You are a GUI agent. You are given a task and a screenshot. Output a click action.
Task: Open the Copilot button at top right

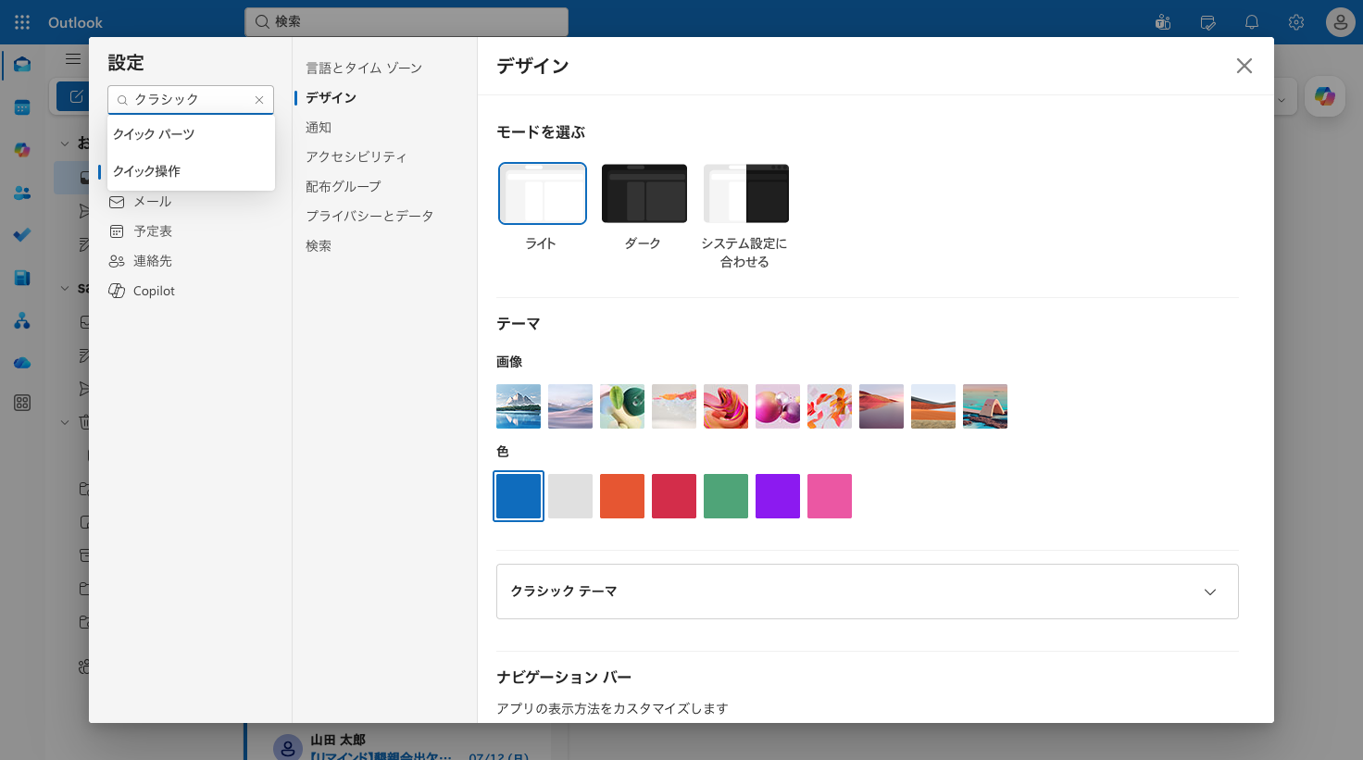1325,96
